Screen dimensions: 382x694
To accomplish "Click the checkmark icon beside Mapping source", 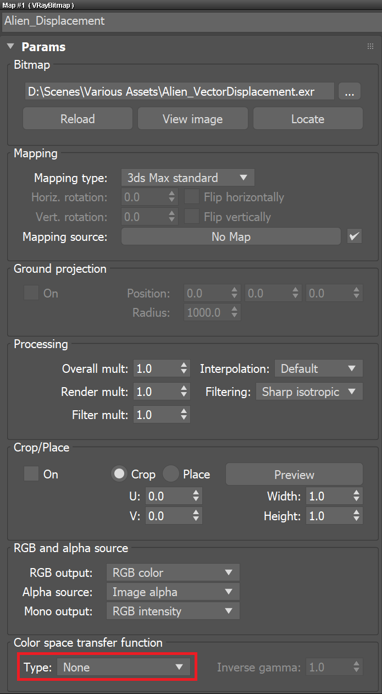I will [x=354, y=236].
